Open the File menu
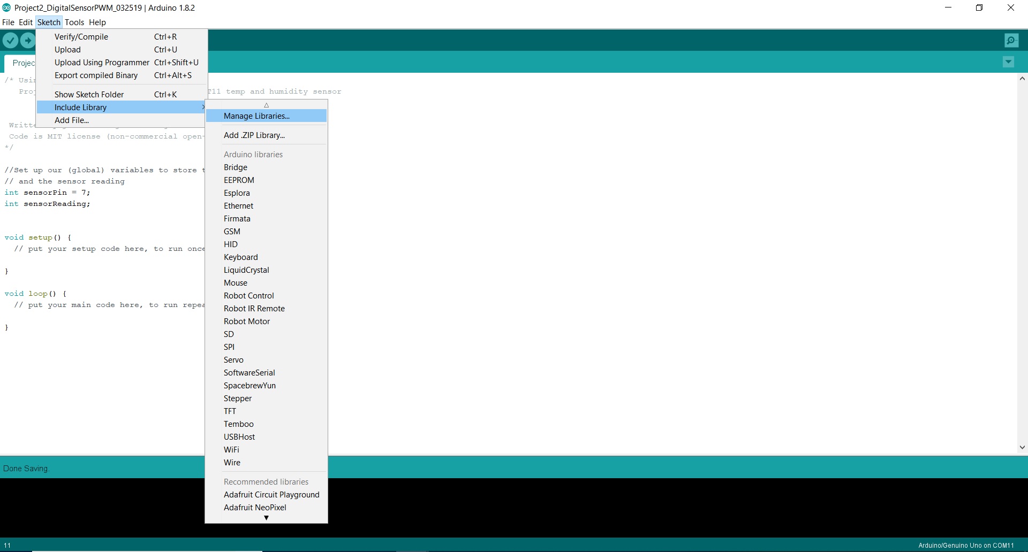The width and height of the screenshot is (1028, 552). [9, 22]
